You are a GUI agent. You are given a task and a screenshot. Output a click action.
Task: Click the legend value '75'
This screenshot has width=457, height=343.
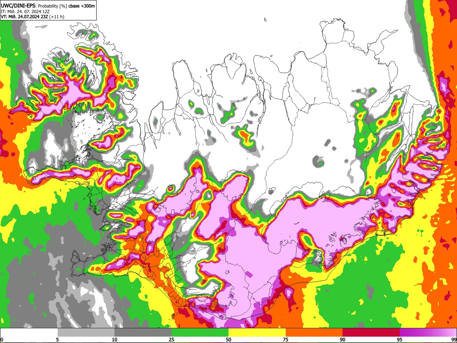click(286, 339)
